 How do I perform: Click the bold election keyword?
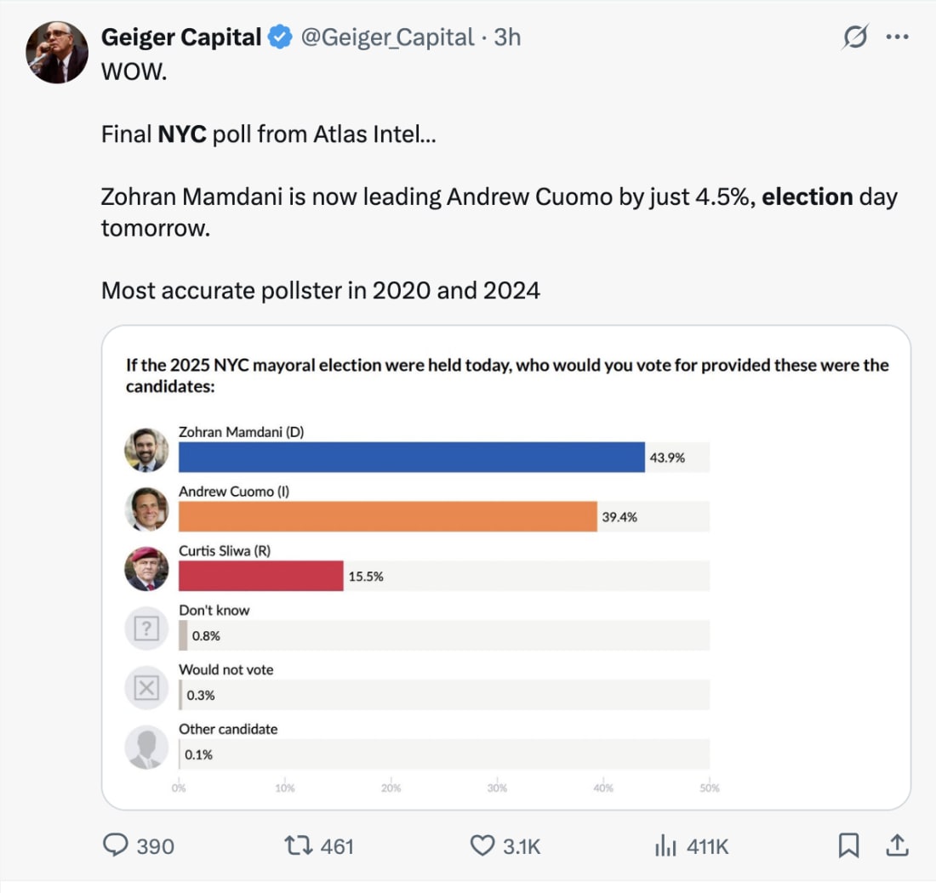pos(808,197)
